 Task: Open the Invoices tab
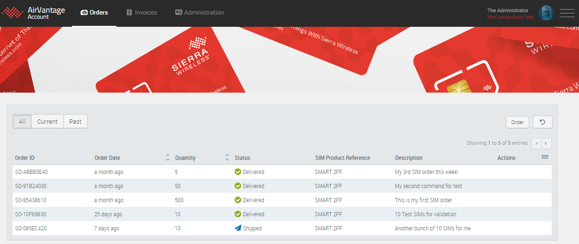tap(141, 13)
